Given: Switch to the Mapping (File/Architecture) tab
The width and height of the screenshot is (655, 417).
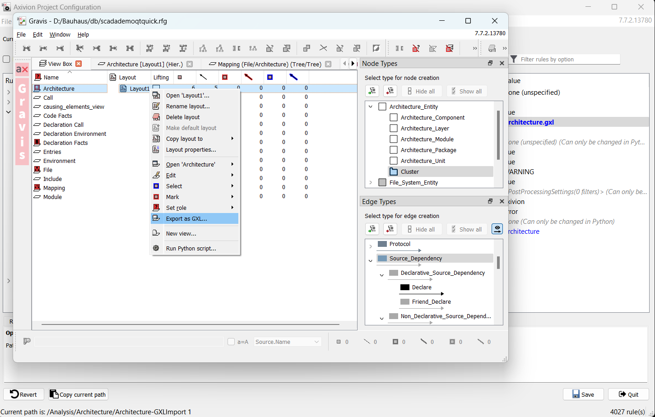Looking at the screenshot, I should tap(269, 64).
